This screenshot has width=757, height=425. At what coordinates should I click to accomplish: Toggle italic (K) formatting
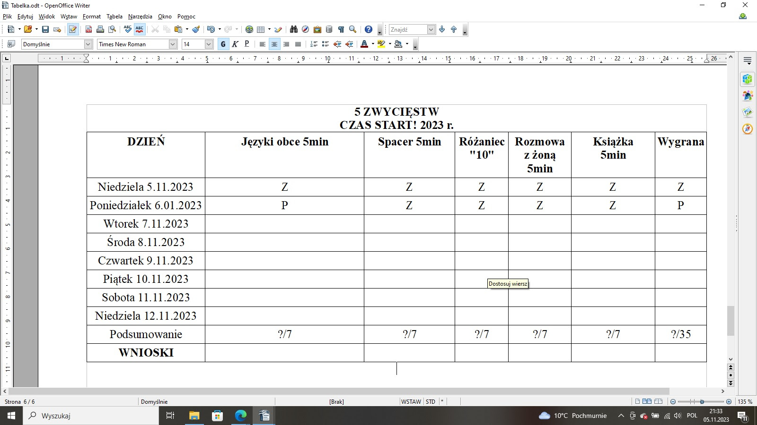pyautogui.click(x=235, y=44)
